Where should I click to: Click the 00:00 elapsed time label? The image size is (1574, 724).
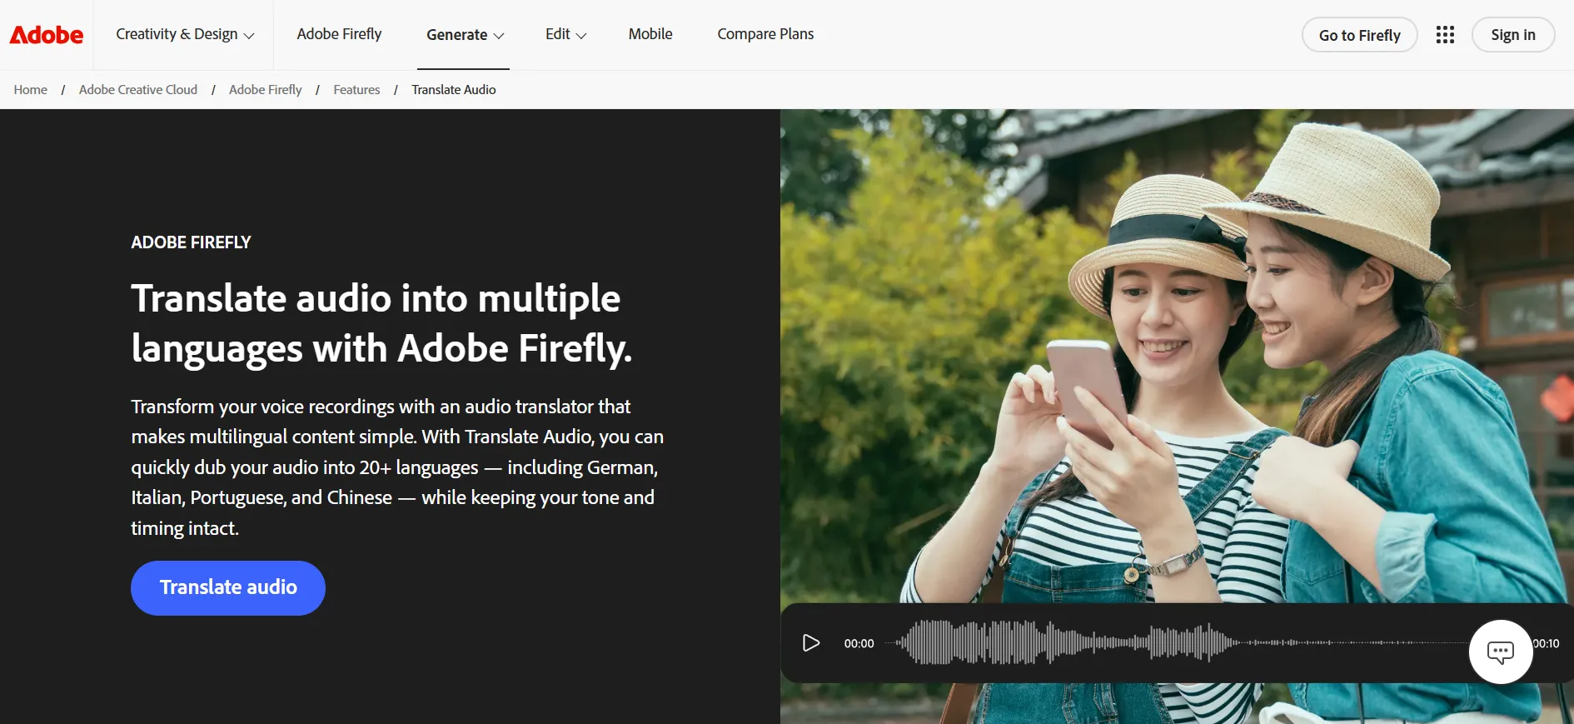pos(859,643)
